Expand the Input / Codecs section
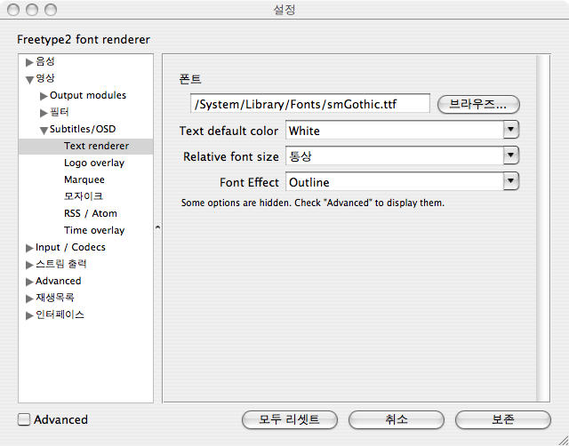Image resolution: width=569 pixels, height=446 pixels. [29, 248]
